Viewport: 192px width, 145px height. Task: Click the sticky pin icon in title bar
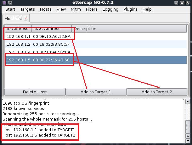click(10, 3)
